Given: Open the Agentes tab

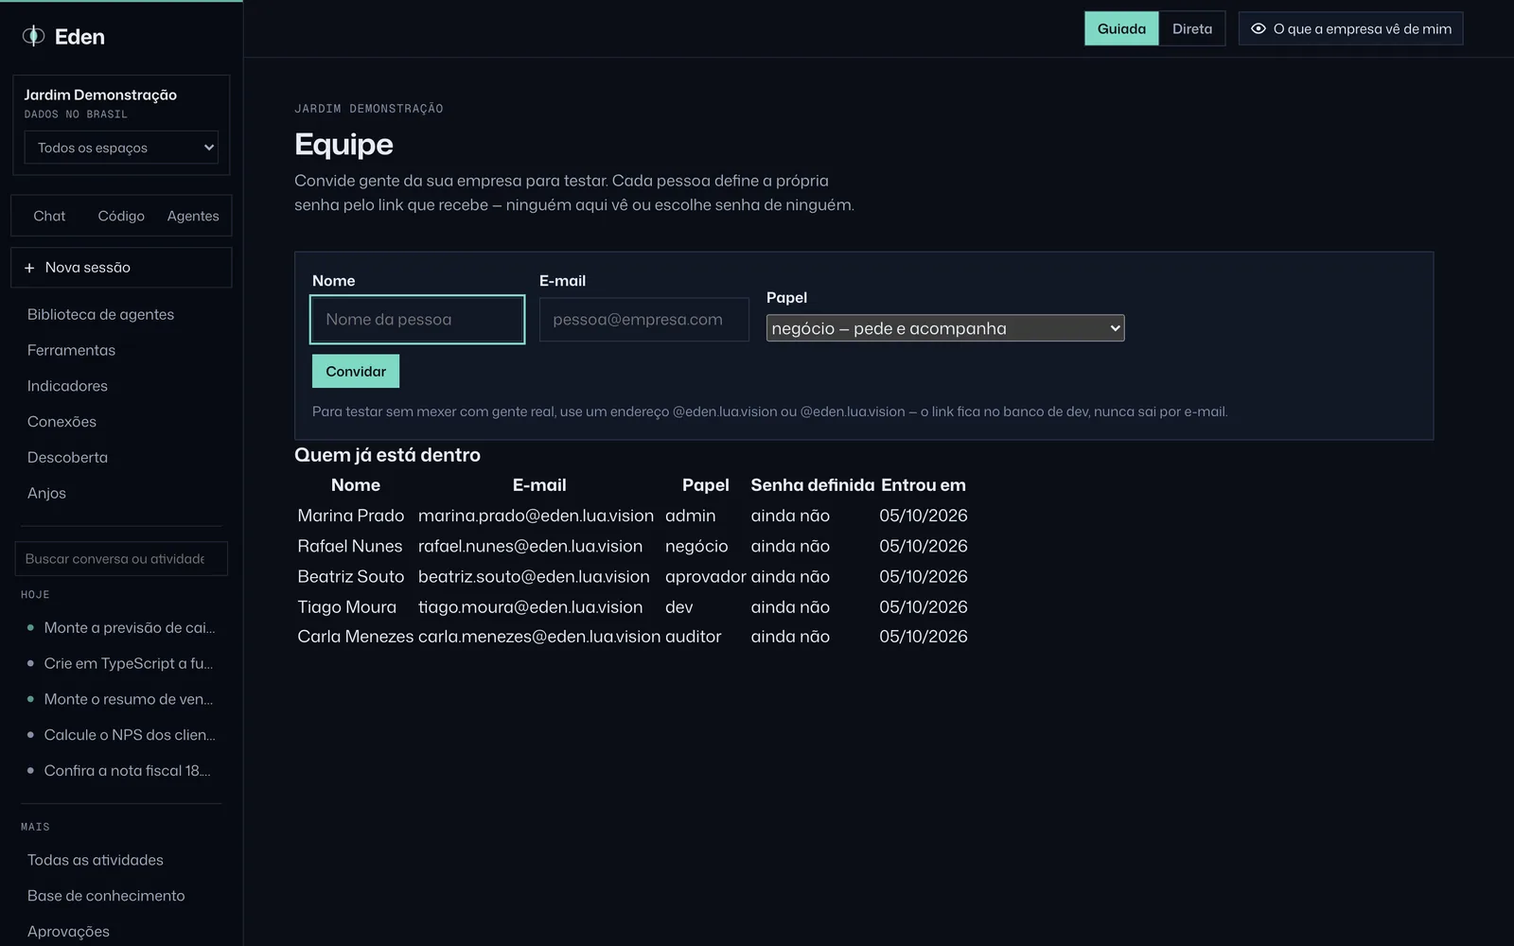Looking at the screenshot, I should click(193, 216).
